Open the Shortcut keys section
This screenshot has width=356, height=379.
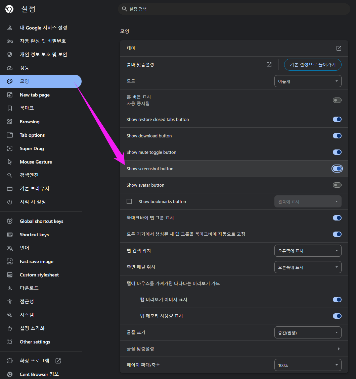tap(41, 235)
